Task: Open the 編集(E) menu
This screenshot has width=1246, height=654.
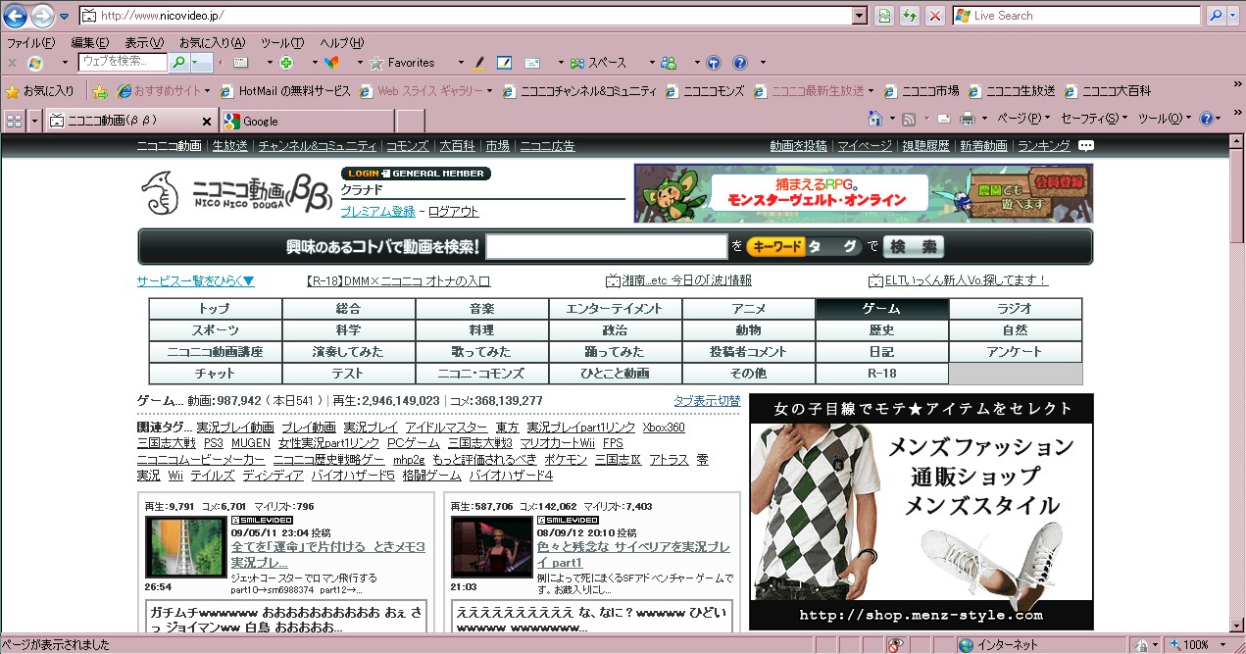Action: pos(89,43)
